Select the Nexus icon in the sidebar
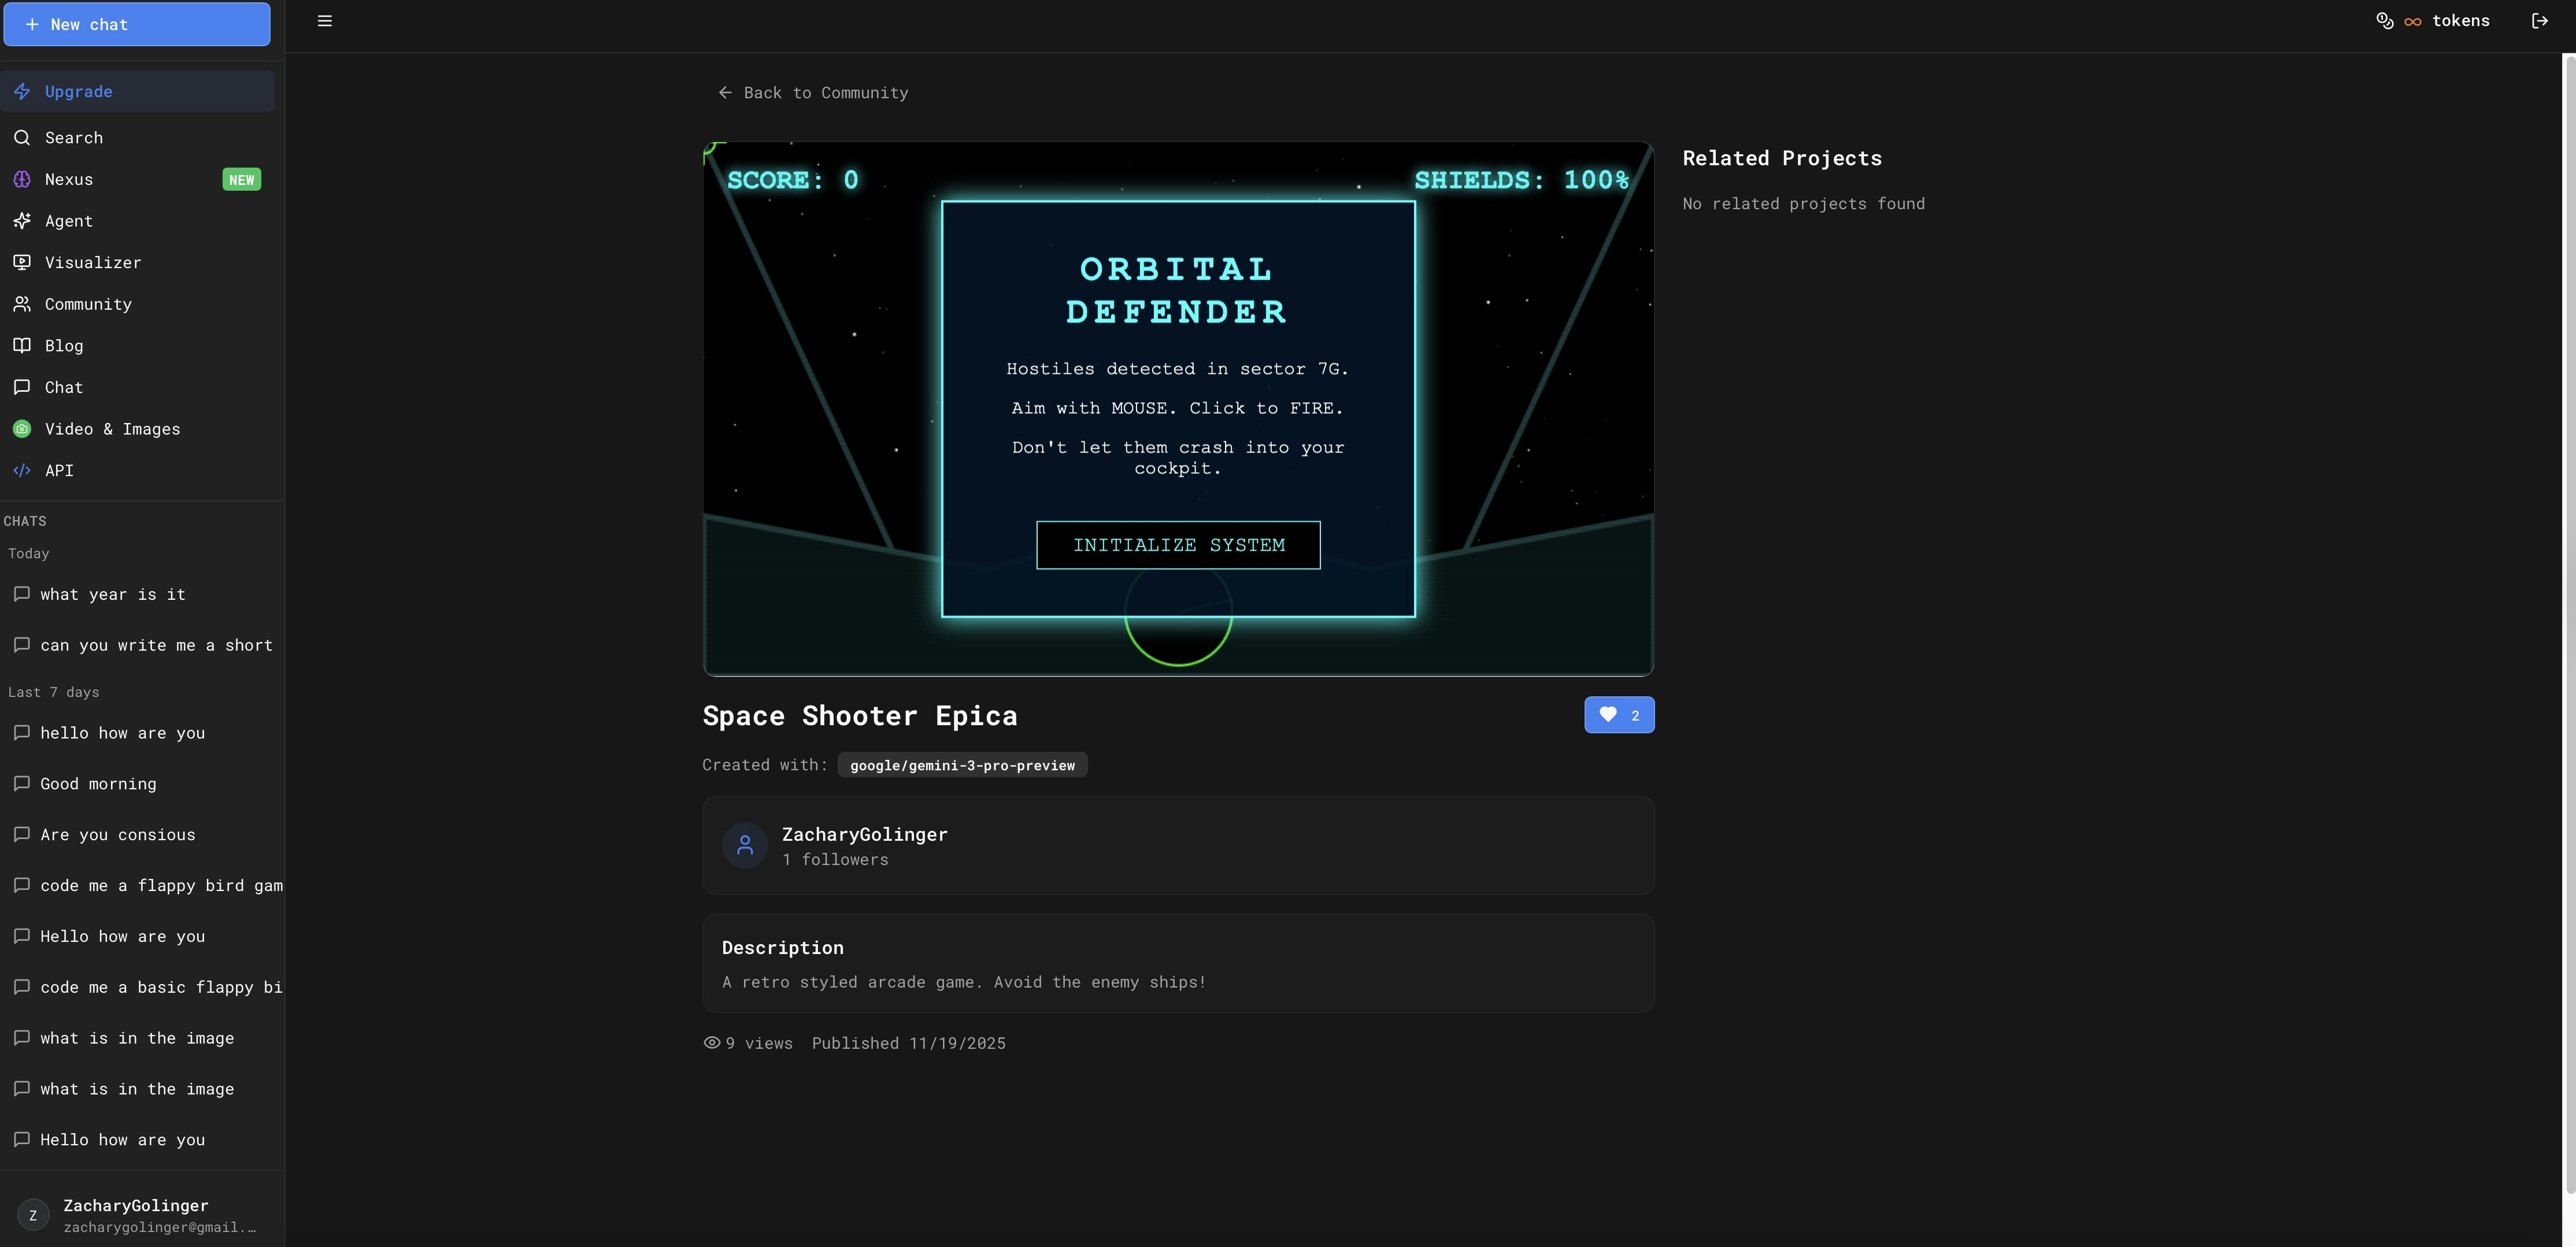Viewport: 2576px width, 1247px height. [22, 179]
